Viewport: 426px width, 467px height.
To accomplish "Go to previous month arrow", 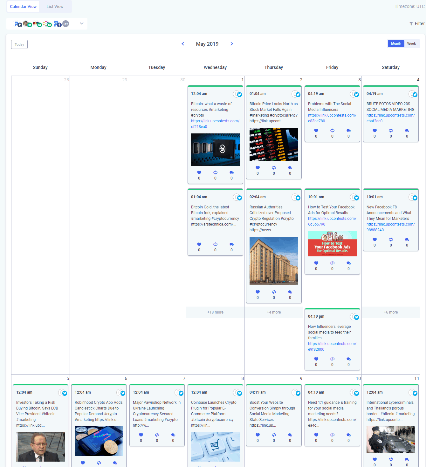I will pos(183,44).
